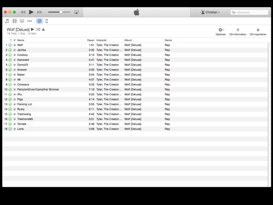Viewport: 273px width, 205px height.
Task: Click the Wolf [Deluxe] CD title
Action: [x=18, y=29]
